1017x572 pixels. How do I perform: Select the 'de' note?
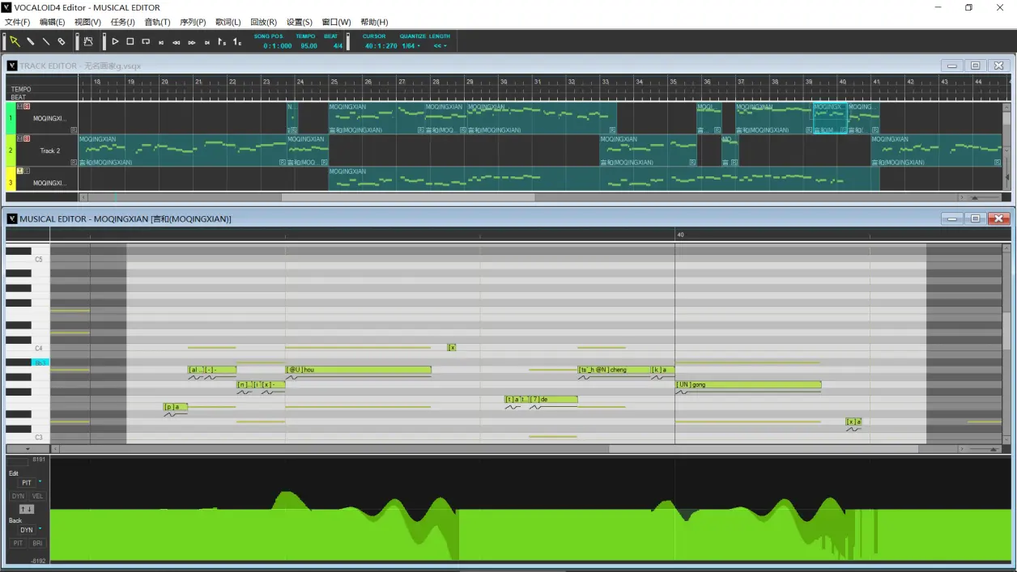(553, 399)
